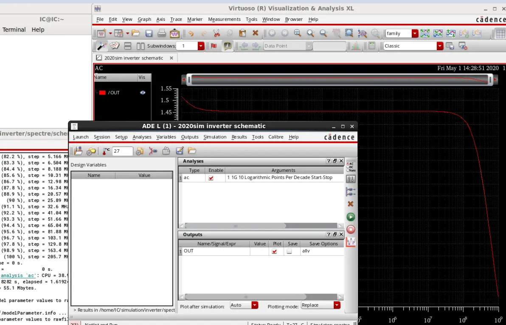This screenshot has width=506, height=325.
Task: Click the Plot Outputs waveform icon in ADE
Action: point(351,242)
